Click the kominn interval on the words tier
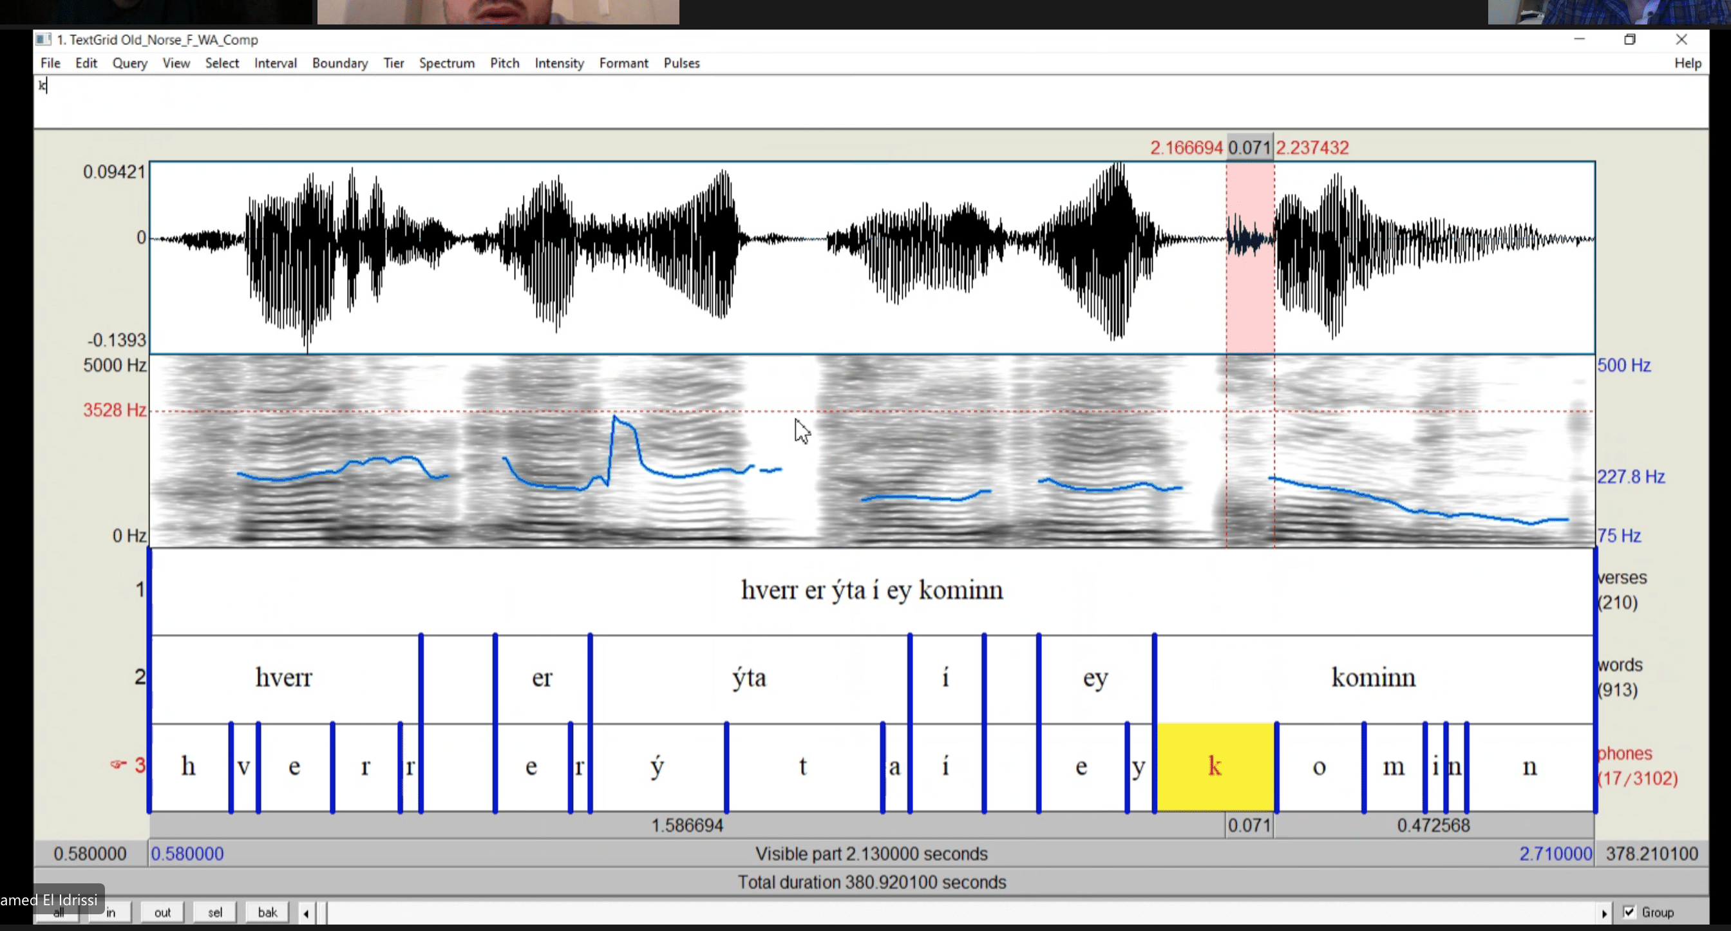The image size is (1731, 931). tap(1373, 677)
